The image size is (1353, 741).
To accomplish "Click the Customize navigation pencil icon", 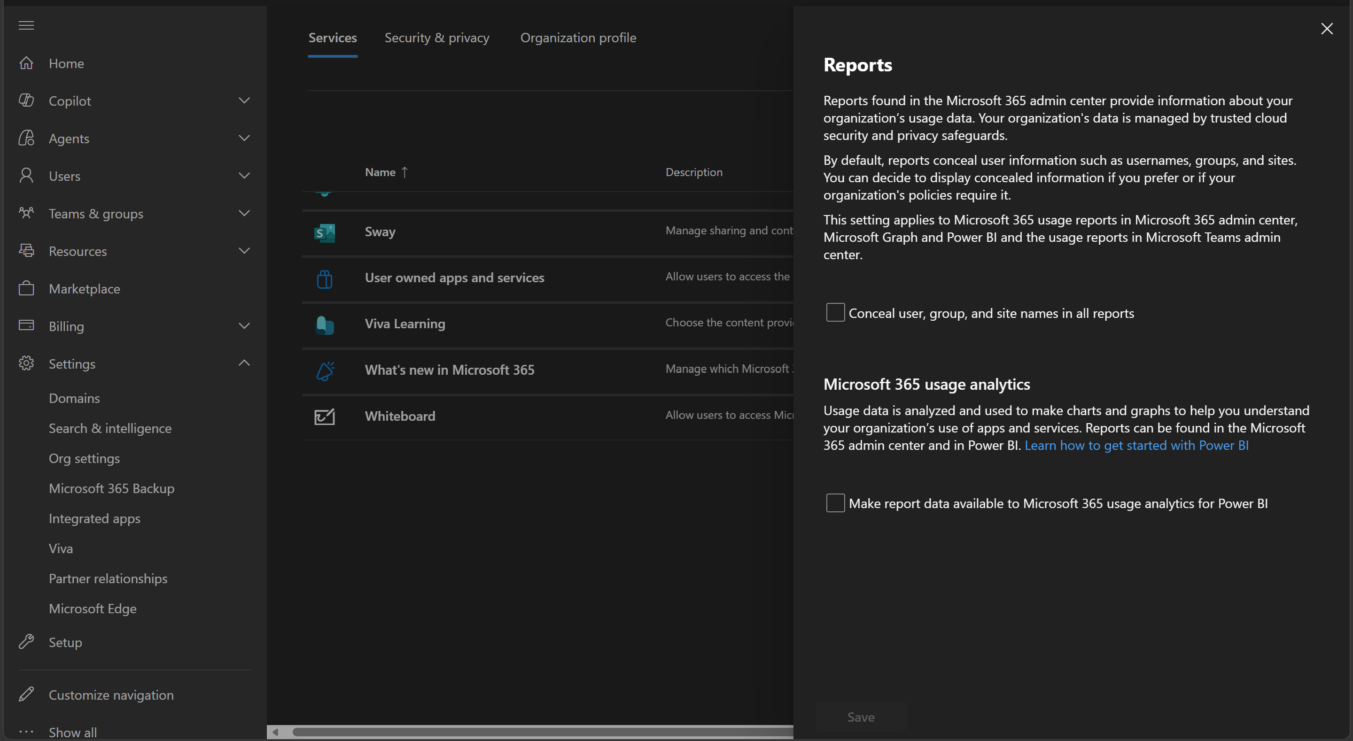I will point(26,694).
